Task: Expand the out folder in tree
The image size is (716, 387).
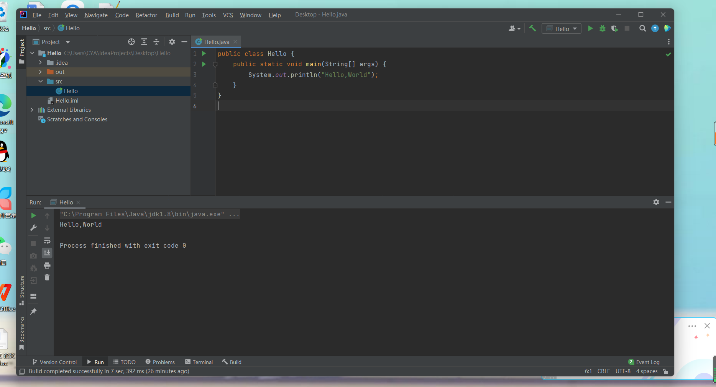Action: pyautogui.click(x=40, y=72)
